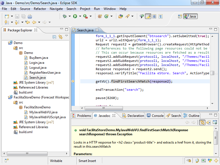Click the Run External Tools icon
Screen dimensions: 220x165
tap(86, 16)
